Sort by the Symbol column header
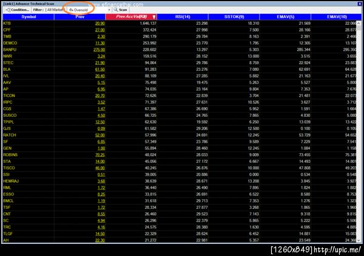Viewport: 364px width, 256px height. click(29, 17)
